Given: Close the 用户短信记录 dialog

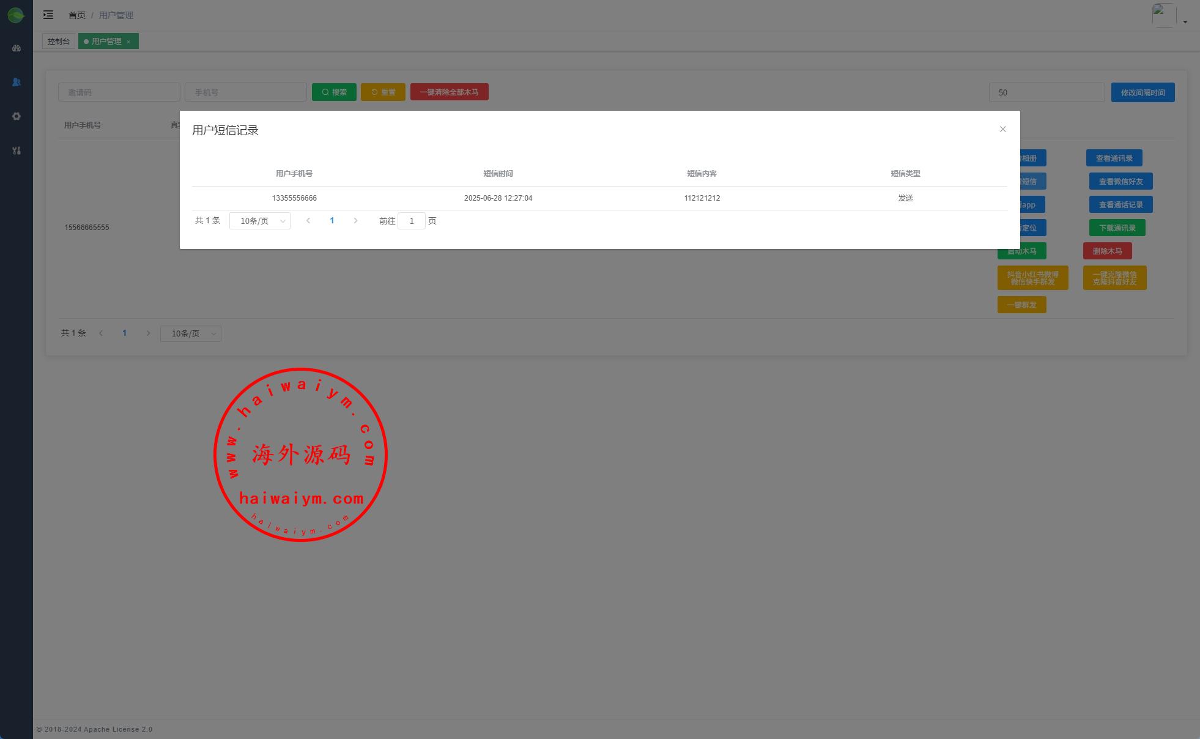Looking at the screenshot, I should [x=1002, y=129].
